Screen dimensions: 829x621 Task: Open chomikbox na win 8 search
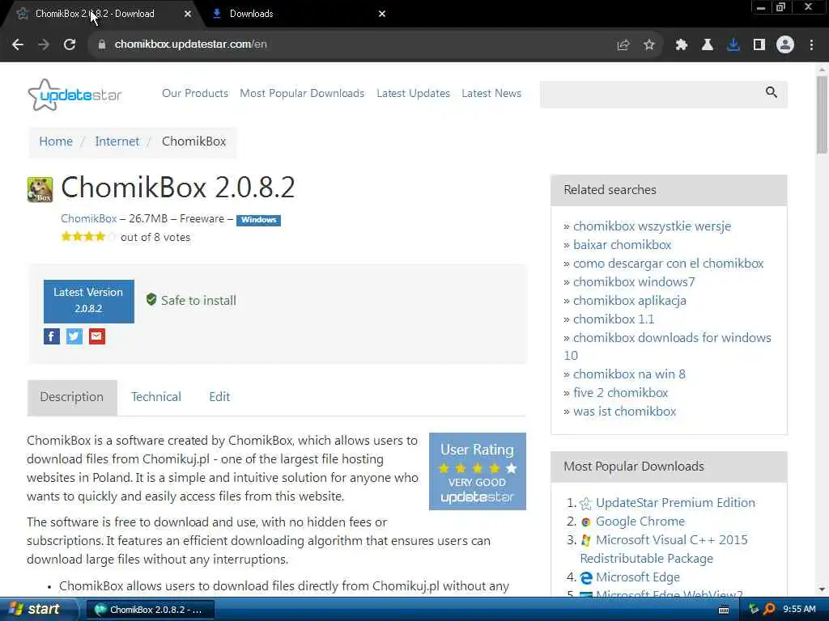tap(629, 374)
